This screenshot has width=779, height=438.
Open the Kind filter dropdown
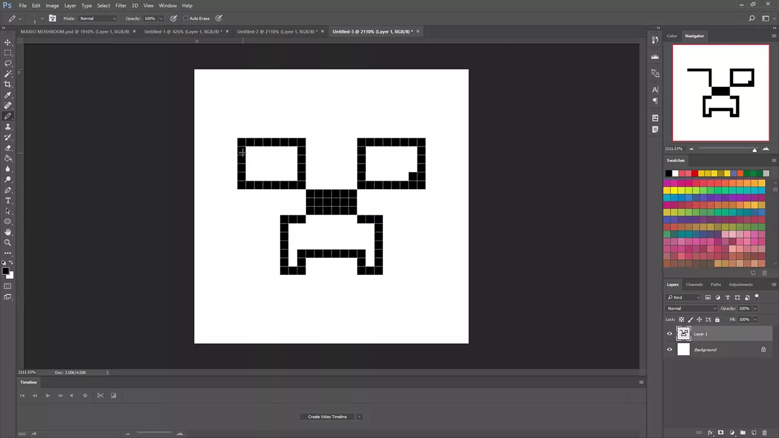click(684, 297)
